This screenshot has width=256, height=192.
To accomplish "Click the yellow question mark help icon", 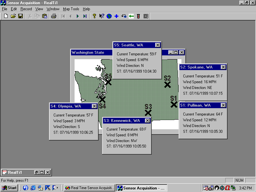I will point(94,16).
